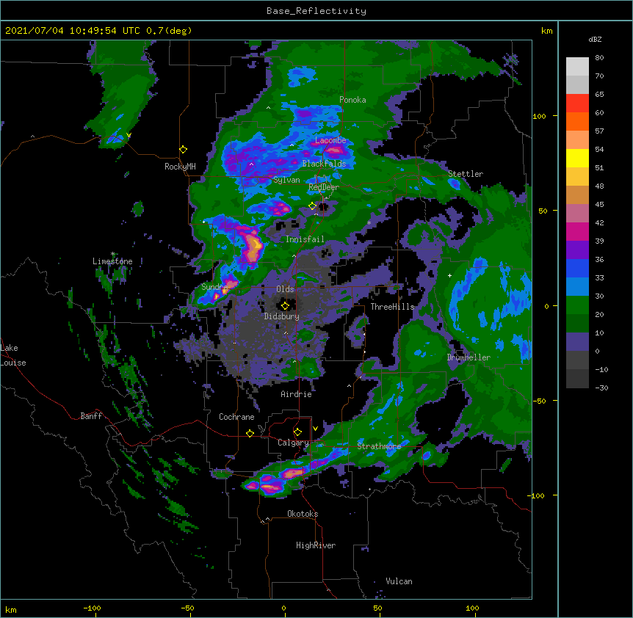The width and height of the screenshot is (633, 618).
Task: Click the yellow diamond marker below Cochrane
Action: point(250,433)
